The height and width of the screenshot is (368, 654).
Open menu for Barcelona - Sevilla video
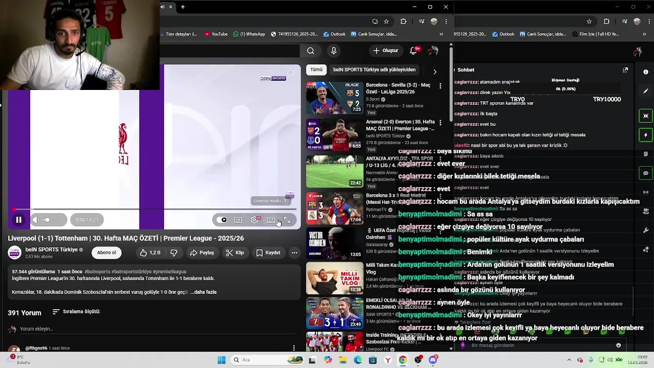[440, 86]
